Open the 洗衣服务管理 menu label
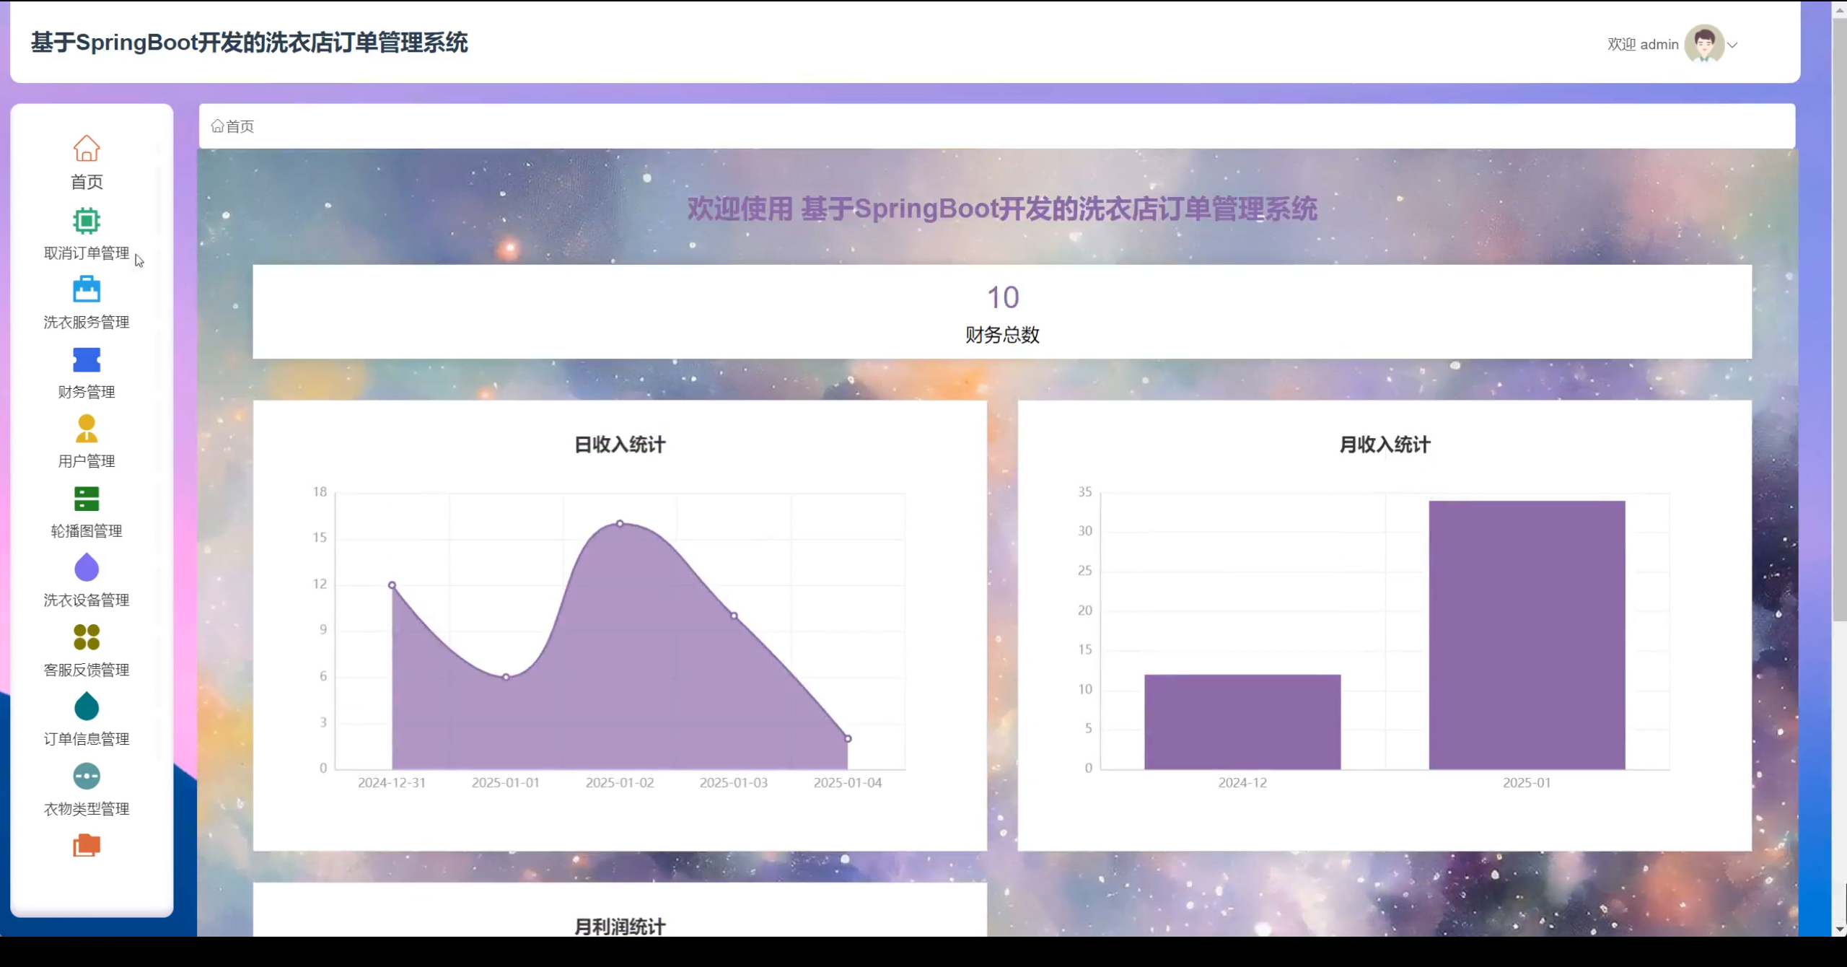This screenshot has height=967, width=1847. (x=87, y=322)
